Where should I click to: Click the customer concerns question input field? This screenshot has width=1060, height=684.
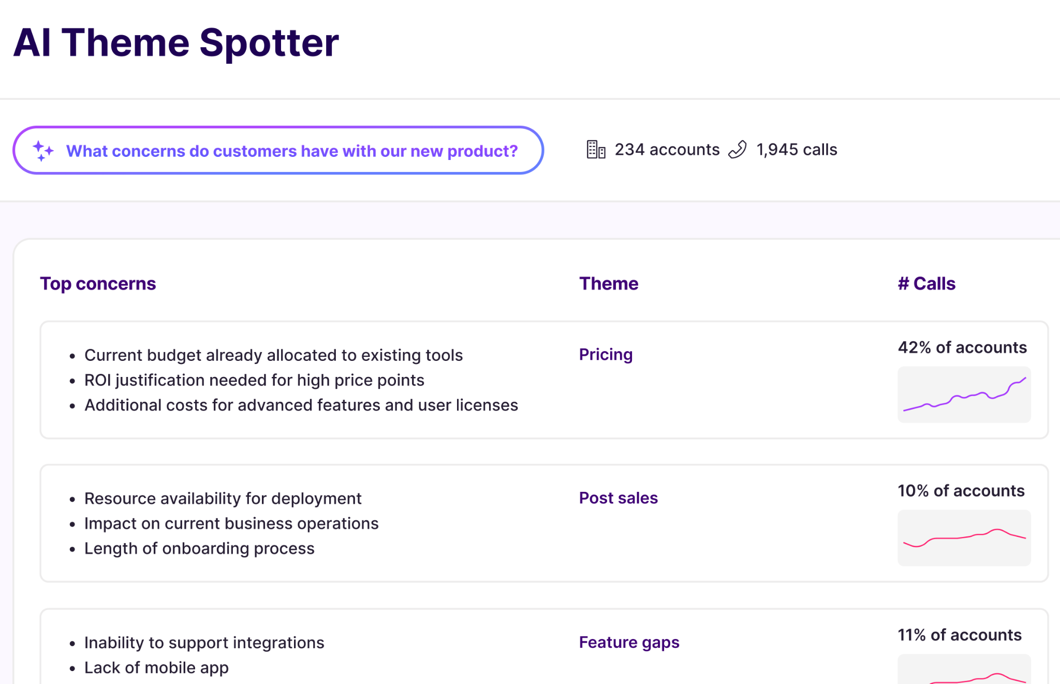tap(278, 150)
